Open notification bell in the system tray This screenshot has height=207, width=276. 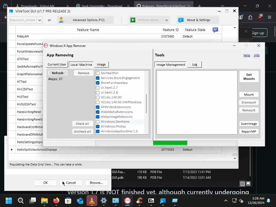pos(269,201)
